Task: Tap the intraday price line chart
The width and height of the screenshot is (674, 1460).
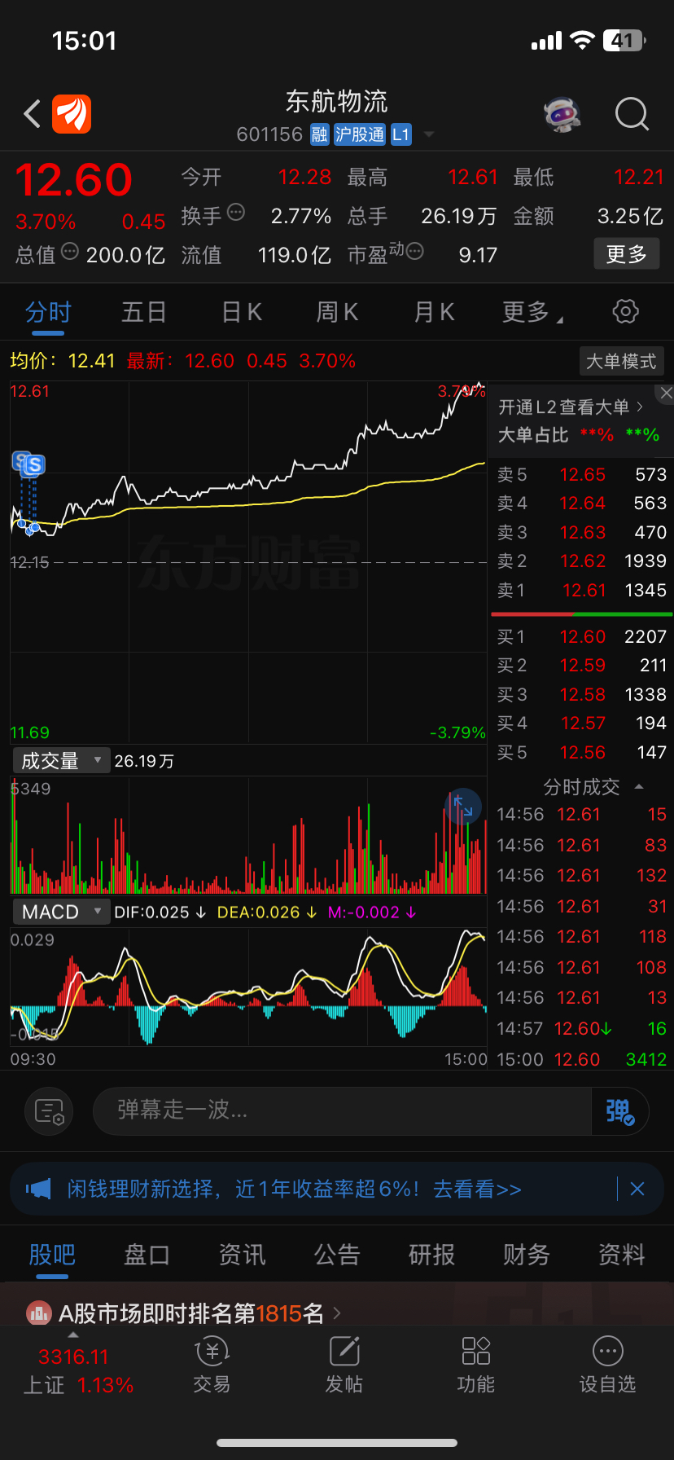Action: click(x=248, y=562)
